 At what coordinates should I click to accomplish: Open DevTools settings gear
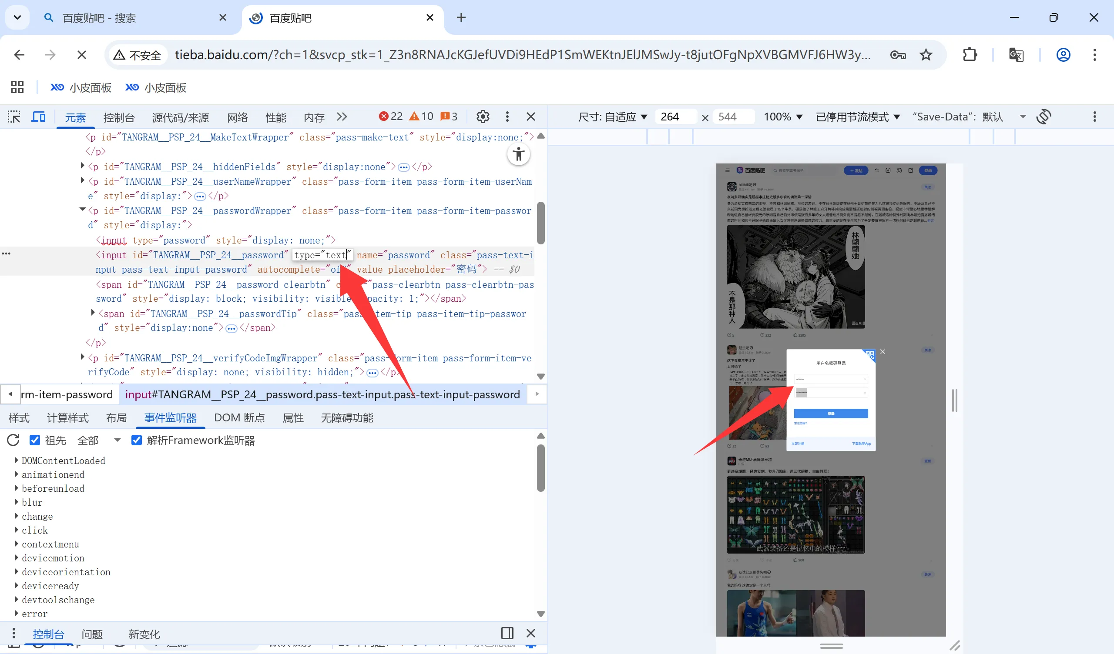pyautogui.click(x=483, y=117)
